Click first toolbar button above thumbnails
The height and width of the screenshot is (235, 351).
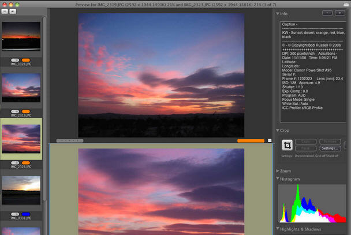[5, 12]
